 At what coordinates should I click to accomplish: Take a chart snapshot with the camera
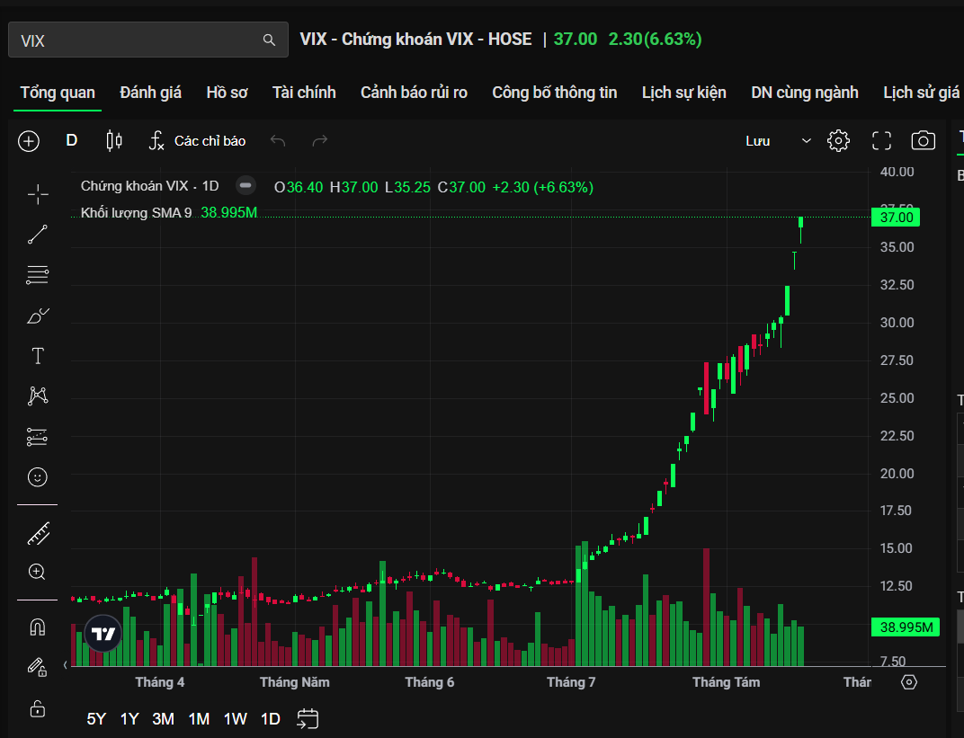(923, 141)
